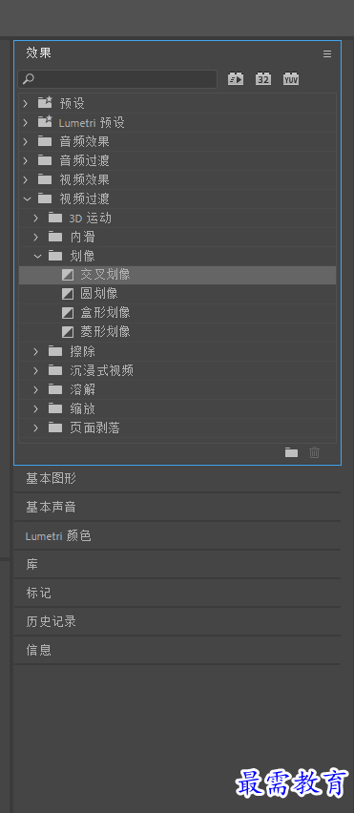Select the 盒形划像 transition icon

coord(68,313)
